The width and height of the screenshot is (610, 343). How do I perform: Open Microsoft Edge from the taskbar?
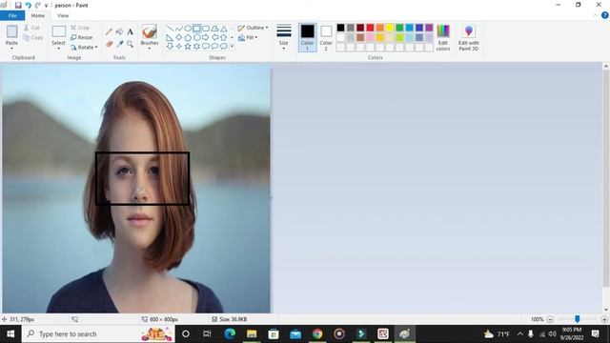point(230,333)
